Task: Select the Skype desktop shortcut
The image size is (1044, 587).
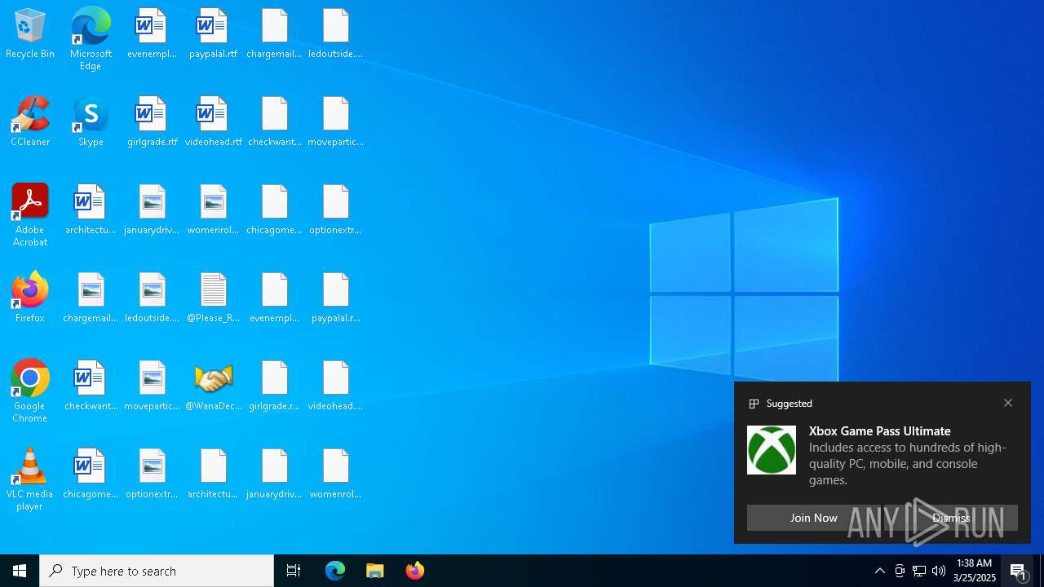Action: (91, 122)
